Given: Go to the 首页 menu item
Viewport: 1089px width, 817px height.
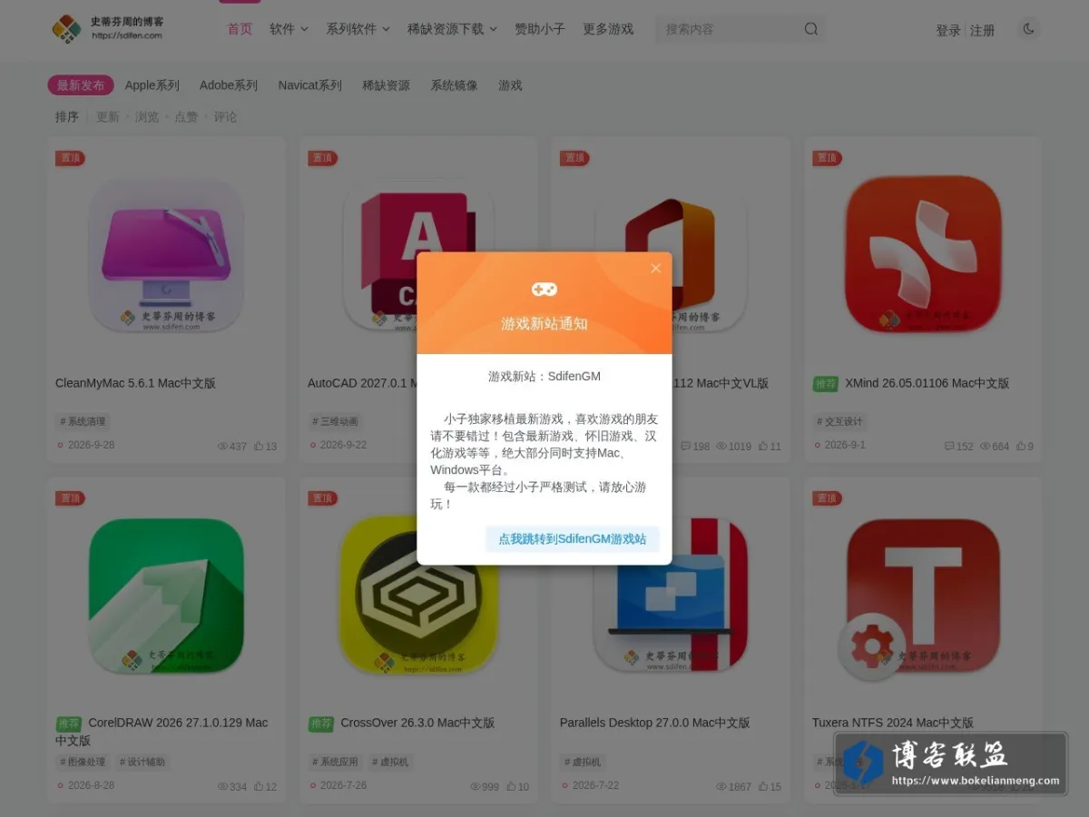Looking at the screenshot, I should [240, 29].
